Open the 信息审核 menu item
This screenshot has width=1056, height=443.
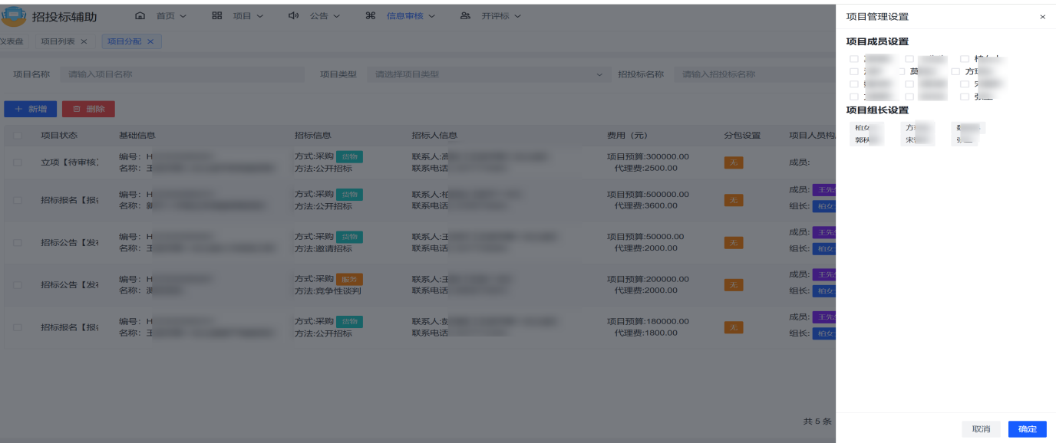click(x=404, y=16)
